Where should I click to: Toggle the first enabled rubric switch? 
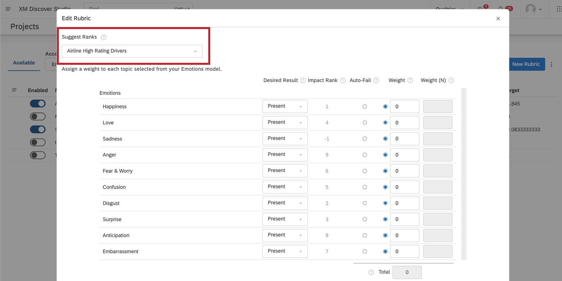pos(38,104)
